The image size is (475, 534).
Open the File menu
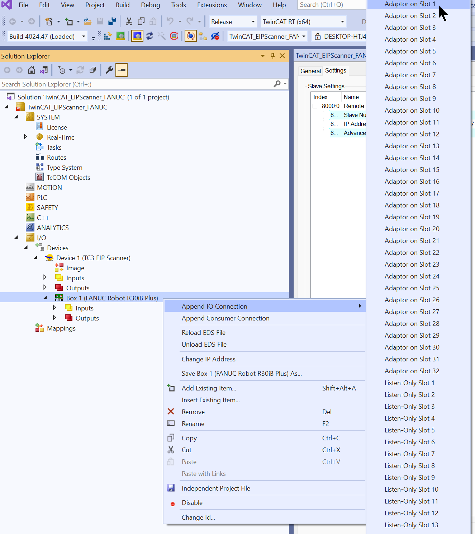coord(23,5)
